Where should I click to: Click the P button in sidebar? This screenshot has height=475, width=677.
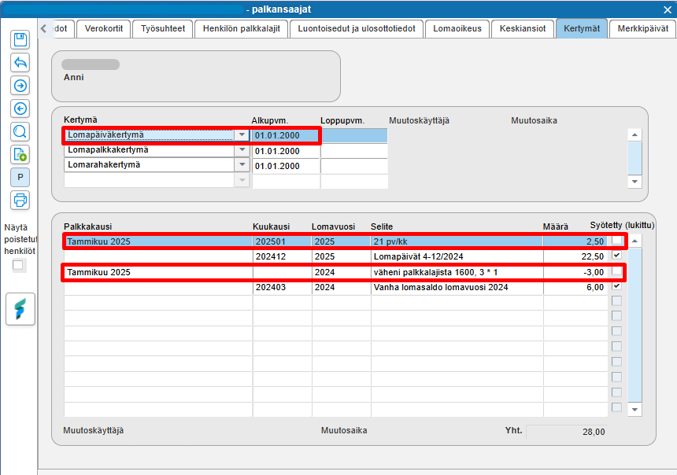click(20, 177)
